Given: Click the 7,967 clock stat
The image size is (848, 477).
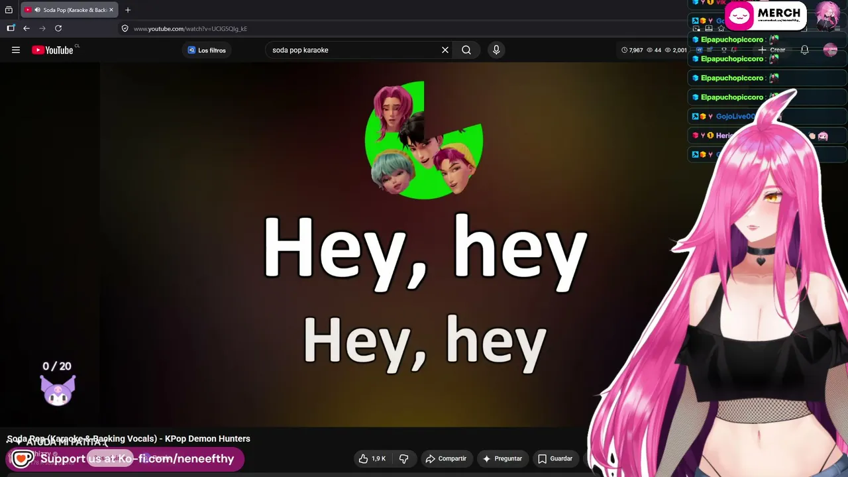Looking at the screenshot, I should pyautogui.click(x=632, y=50).
